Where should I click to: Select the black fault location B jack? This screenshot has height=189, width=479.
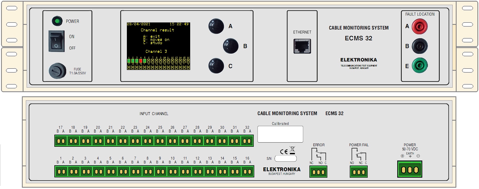coord(420,46)
